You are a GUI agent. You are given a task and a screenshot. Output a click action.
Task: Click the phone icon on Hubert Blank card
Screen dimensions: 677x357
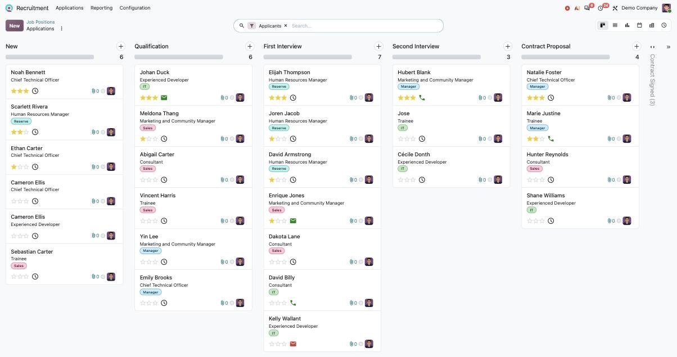coord(422,98)
